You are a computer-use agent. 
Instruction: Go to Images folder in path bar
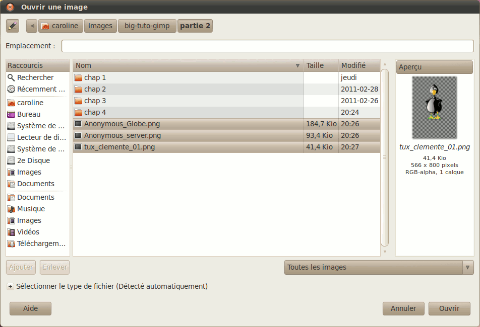click(100, 26)
